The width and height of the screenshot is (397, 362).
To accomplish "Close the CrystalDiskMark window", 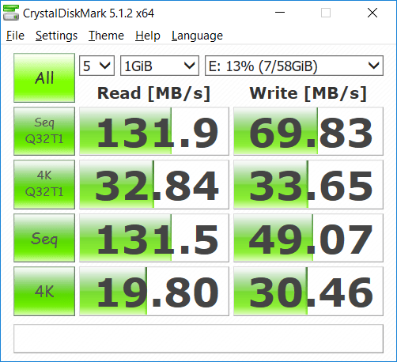I will (x=372, y=13).
